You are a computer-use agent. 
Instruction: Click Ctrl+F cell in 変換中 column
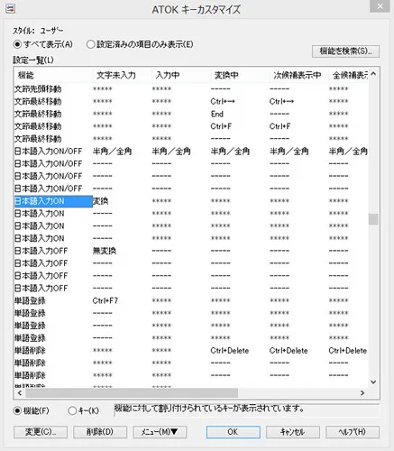(x=221, y=126)
